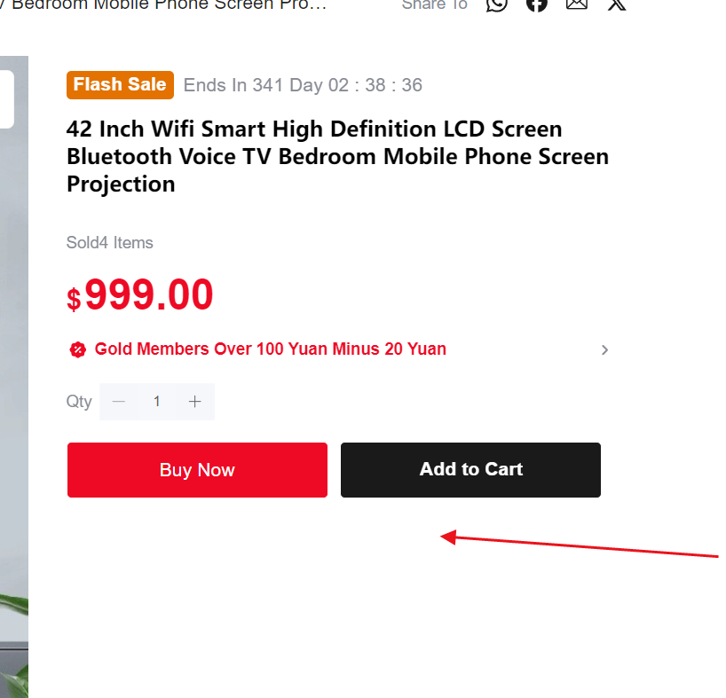
Task: Click Buy Now
Action: pos(197,469)
